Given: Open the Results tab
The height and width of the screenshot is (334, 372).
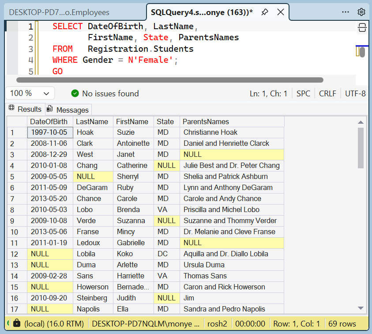Looking at the screenshot, I should (25, 109).
